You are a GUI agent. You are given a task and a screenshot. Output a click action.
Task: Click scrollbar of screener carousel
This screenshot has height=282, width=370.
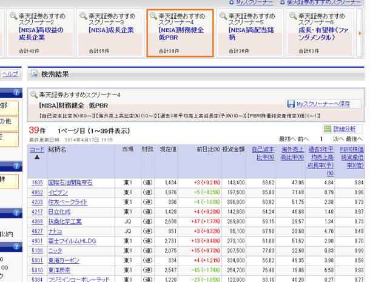pos(359,33)
